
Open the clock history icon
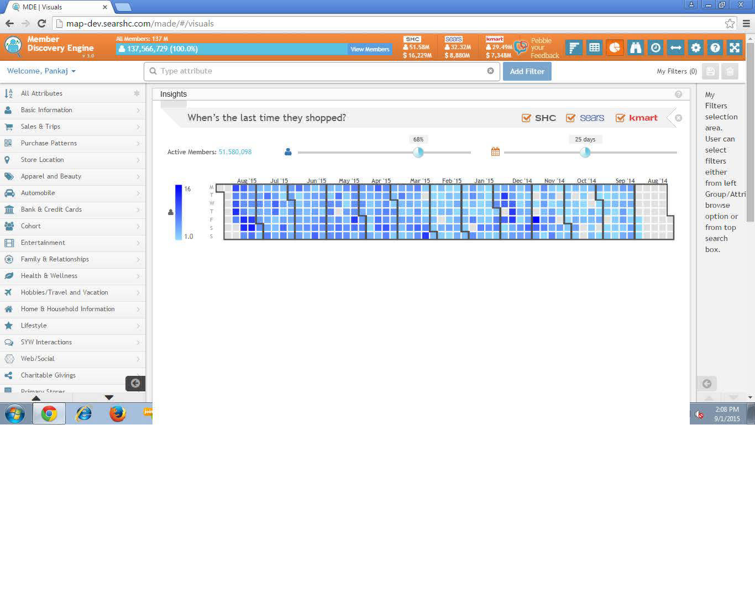pos(656,48)
